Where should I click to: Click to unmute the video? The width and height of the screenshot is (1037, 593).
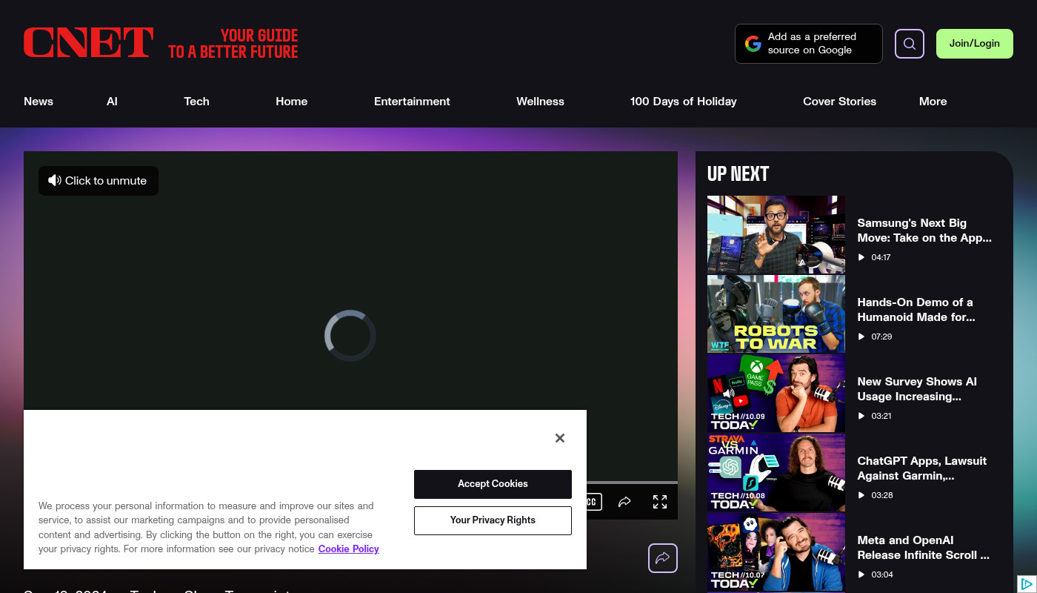[99, 181]
